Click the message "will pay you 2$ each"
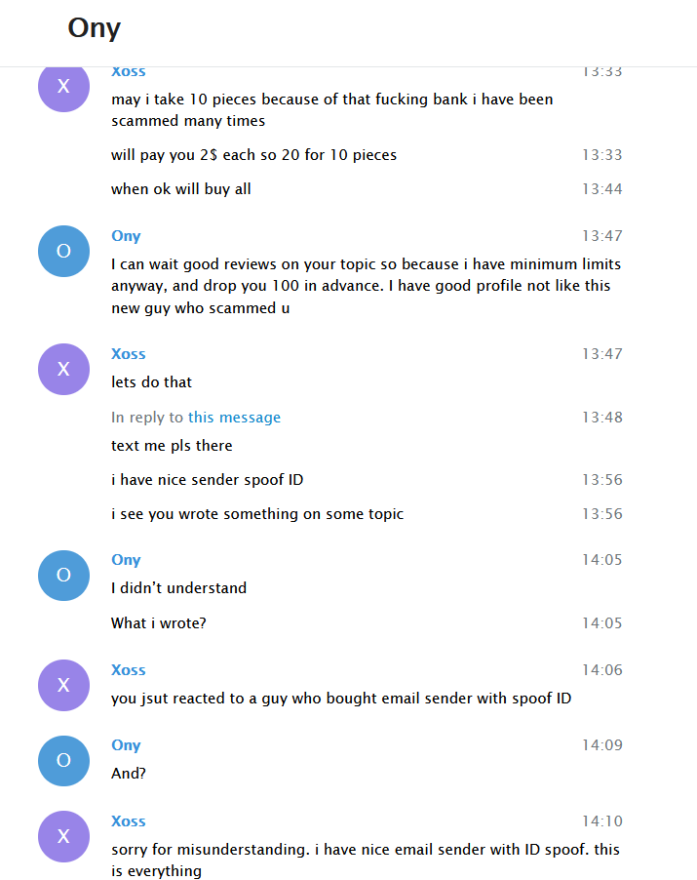Viewport: 697px width, 880px height. [x=253, y=155]
